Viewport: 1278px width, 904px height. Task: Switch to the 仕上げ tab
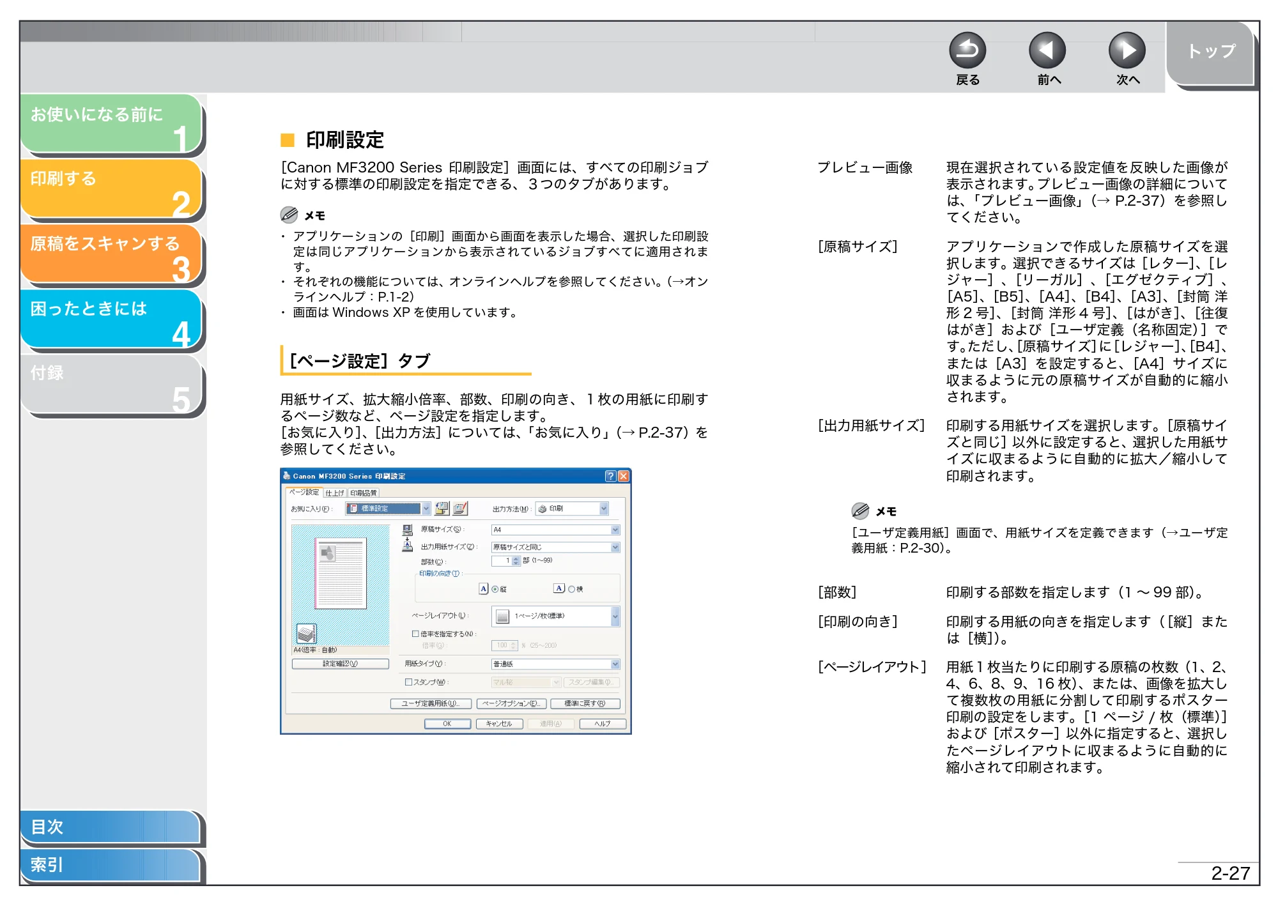(x=335, y=493)
